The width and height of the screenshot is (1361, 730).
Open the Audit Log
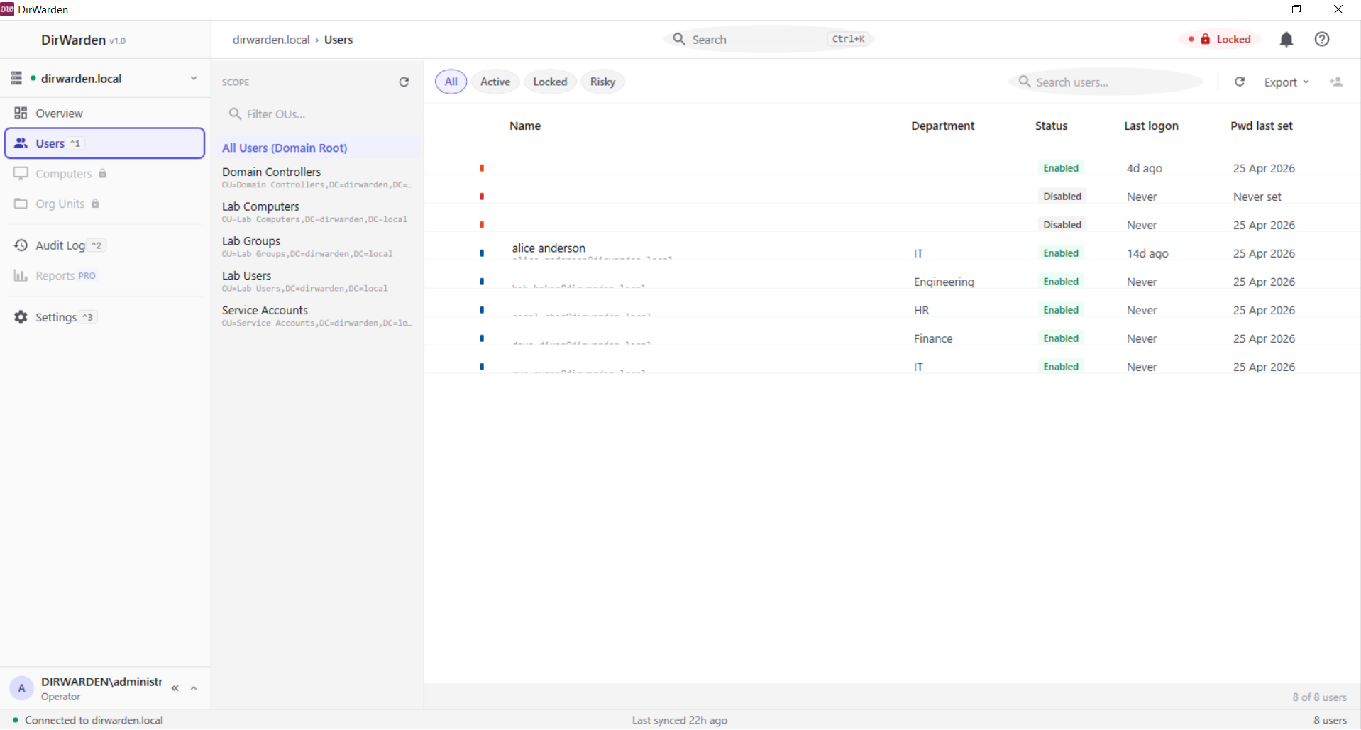pyautogui.click(x=104, y=245)
